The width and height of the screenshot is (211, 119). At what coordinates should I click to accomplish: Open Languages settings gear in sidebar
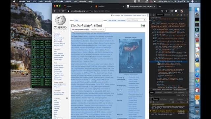(x=67, y=98)
